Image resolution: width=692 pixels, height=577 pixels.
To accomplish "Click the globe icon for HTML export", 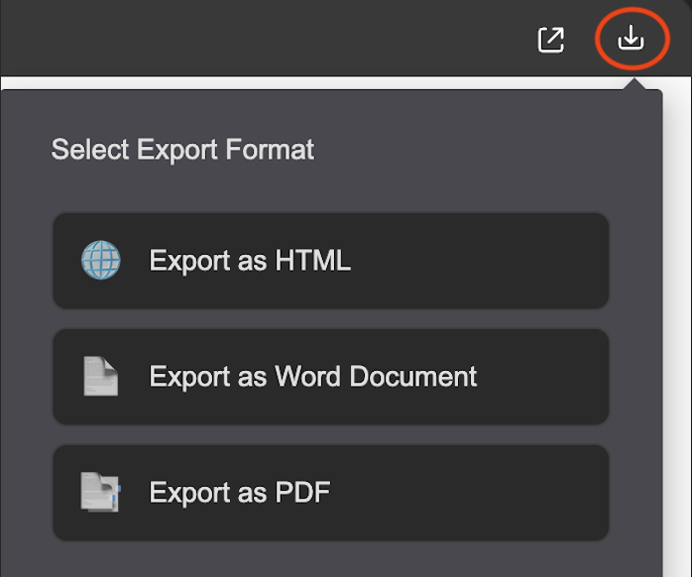I will click(100, 260).
